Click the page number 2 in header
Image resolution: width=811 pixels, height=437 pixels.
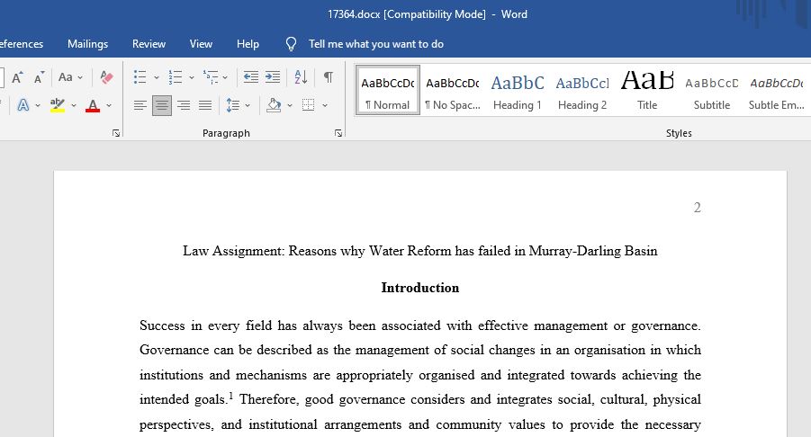[698, 208]
